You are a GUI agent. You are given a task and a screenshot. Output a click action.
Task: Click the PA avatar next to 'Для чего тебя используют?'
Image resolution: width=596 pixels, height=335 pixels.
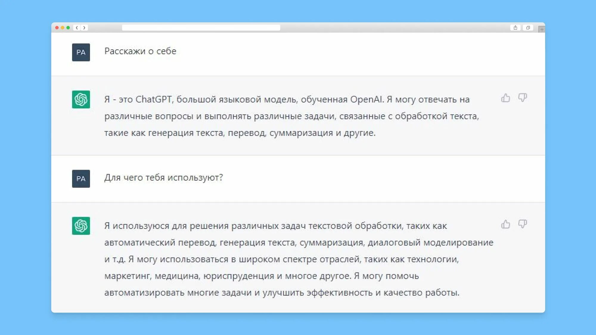click(81, 179)
